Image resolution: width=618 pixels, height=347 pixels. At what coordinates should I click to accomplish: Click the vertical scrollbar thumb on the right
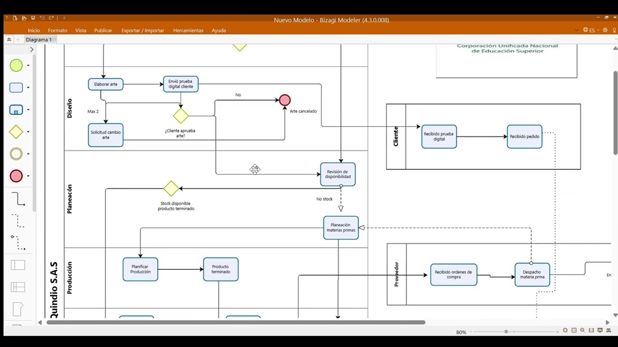click(x=615, y=113)
